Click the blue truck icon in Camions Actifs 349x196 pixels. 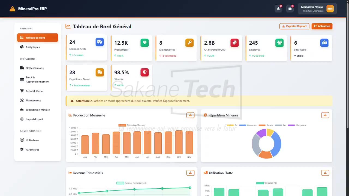(100, 42)
